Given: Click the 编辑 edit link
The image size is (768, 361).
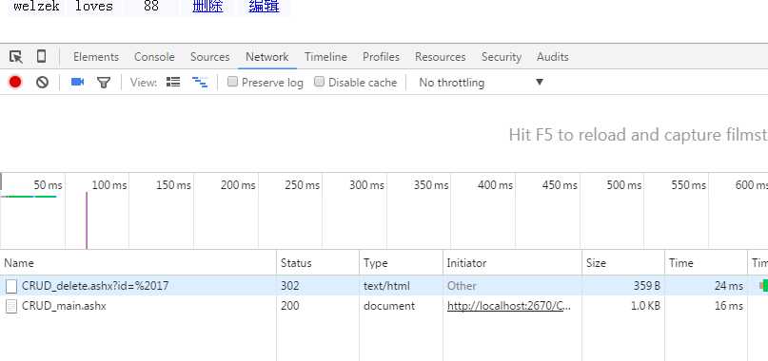Looking at the screenshot, I should click(264, 7).
